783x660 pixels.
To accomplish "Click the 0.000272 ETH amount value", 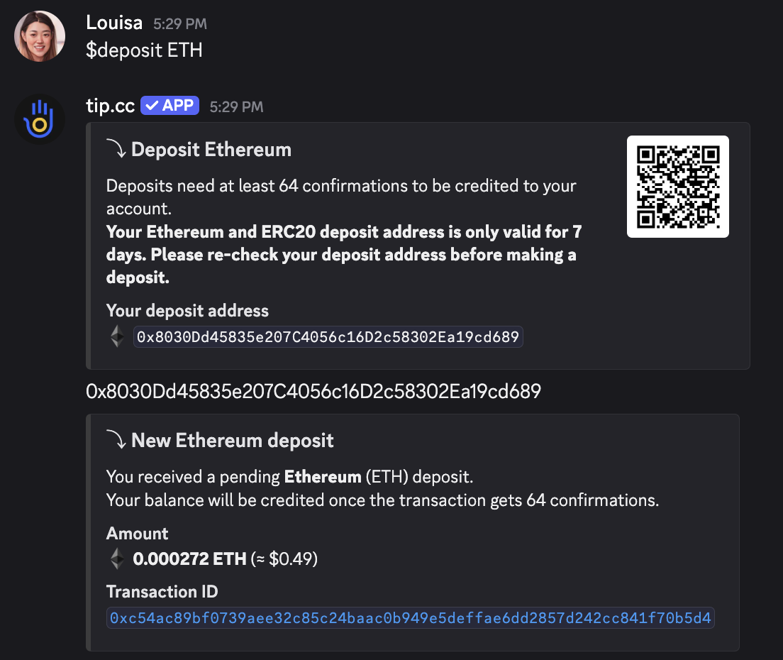I will click(x=190, y=559).
